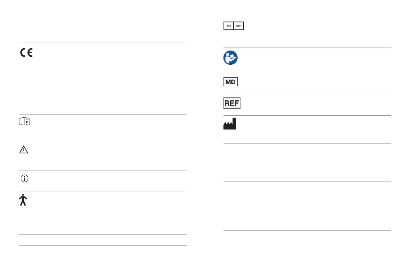Viewport: 409px width, 278px height.
Task: Click the EC box of the representative symbol
Action: point(228,26)
